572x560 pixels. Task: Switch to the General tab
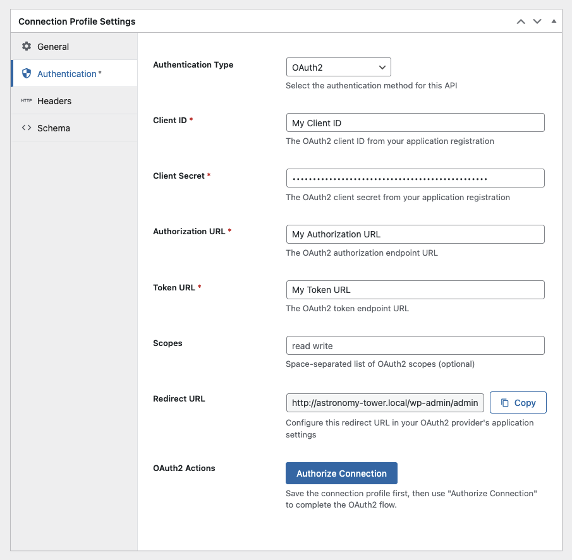click(75, 46)
